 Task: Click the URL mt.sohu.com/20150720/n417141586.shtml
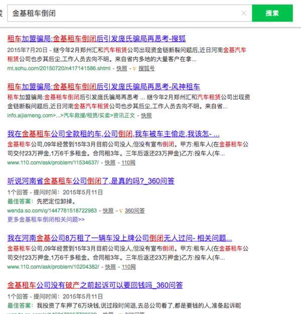tap(59, 69)
